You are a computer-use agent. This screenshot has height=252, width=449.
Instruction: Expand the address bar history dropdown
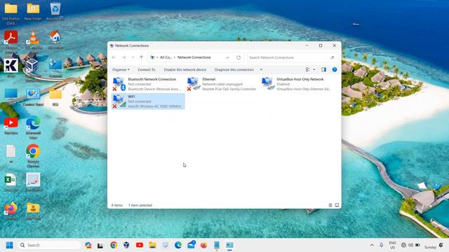(227, 57)
